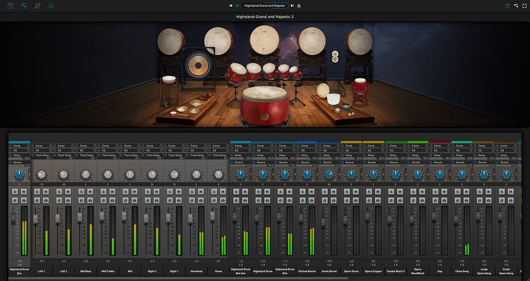Click the Opera Drum volume fader
530x281 pixels.
coord(345,219)
